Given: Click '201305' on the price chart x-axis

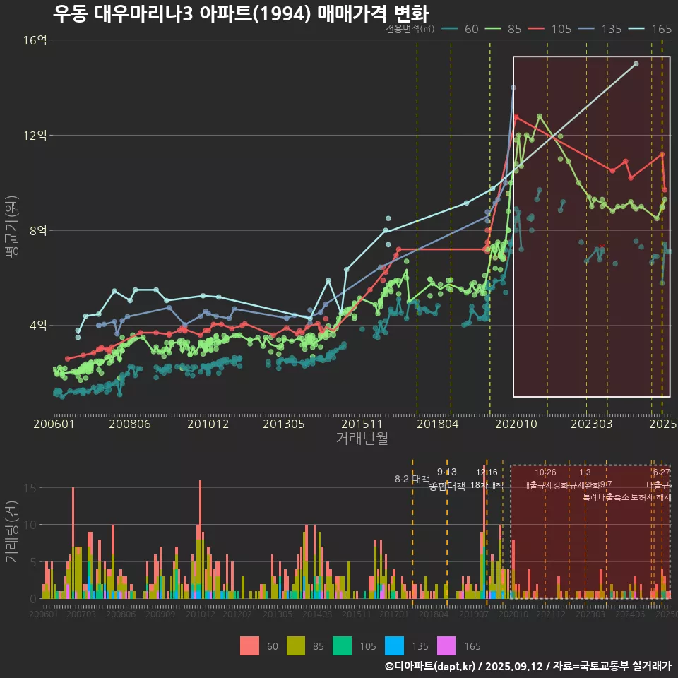Looking at the screenshot, I should [284, 424].
